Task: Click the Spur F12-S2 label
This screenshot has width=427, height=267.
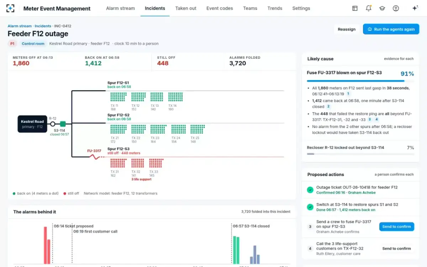Action: pos(118,115)
